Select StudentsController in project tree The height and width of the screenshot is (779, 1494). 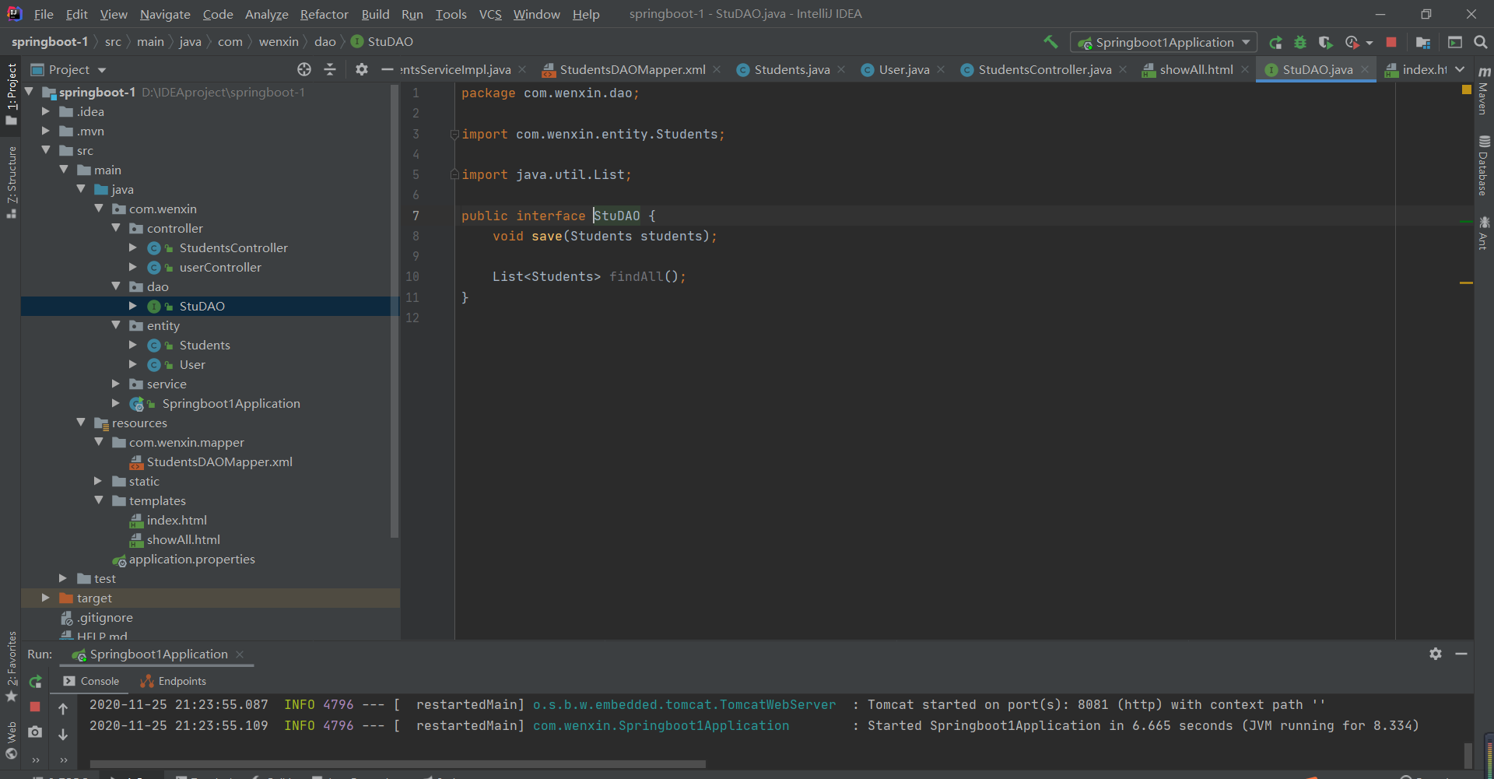[233, 247]
